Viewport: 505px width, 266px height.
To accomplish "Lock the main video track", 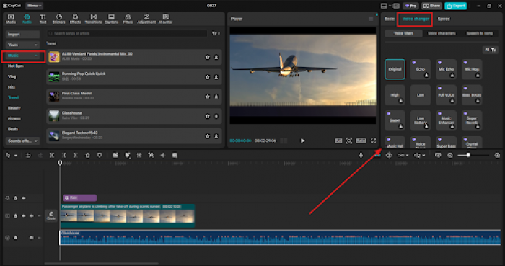I will pyautogui.click(x=15, y=216).
